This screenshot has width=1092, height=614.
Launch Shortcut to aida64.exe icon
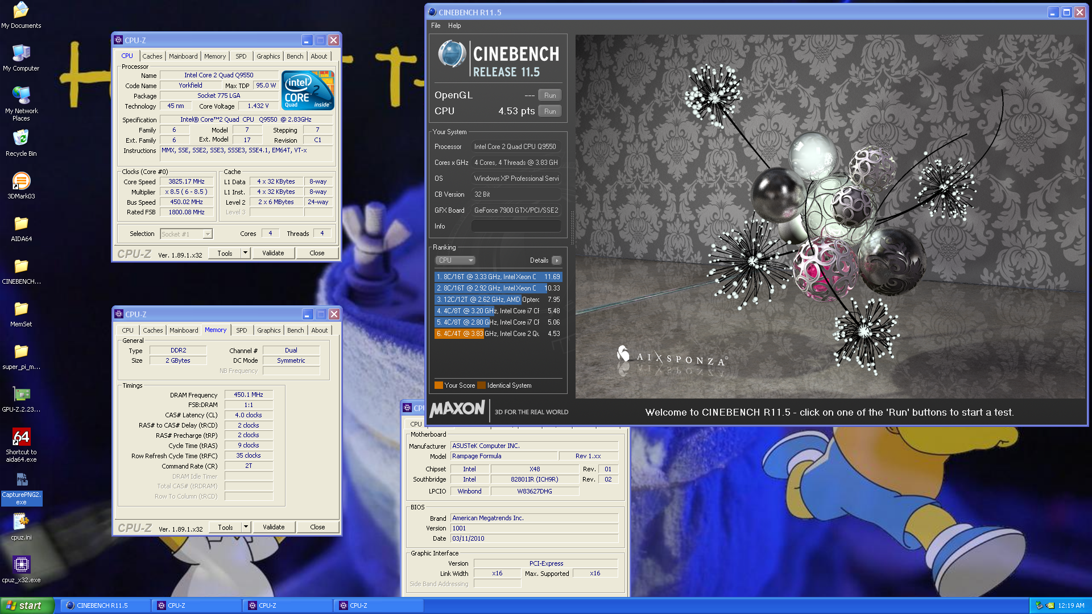tap(21, 445)
